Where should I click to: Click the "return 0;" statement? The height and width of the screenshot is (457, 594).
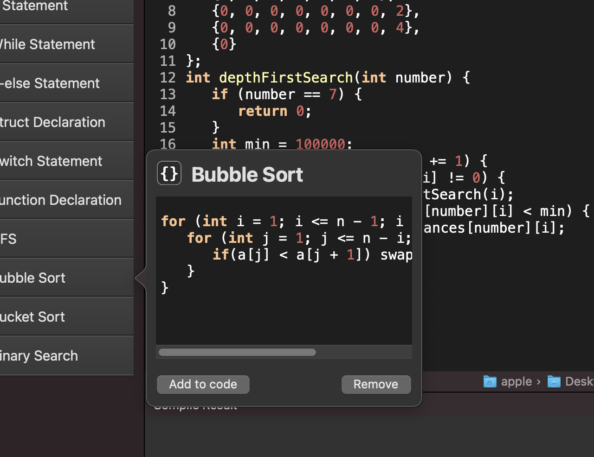click(275, 111)
